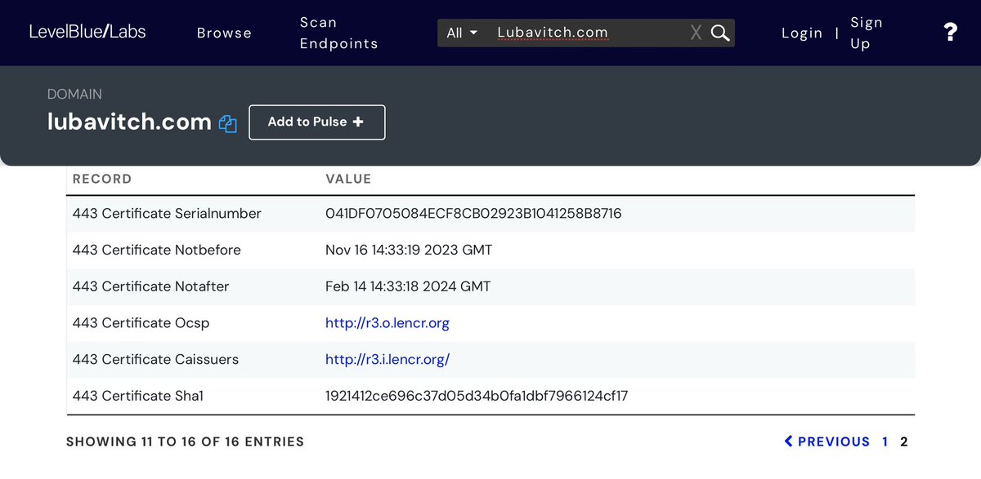Click the LevelBlue/Labs logo
This screenshot has height=479, width=981.
point(87,33)
